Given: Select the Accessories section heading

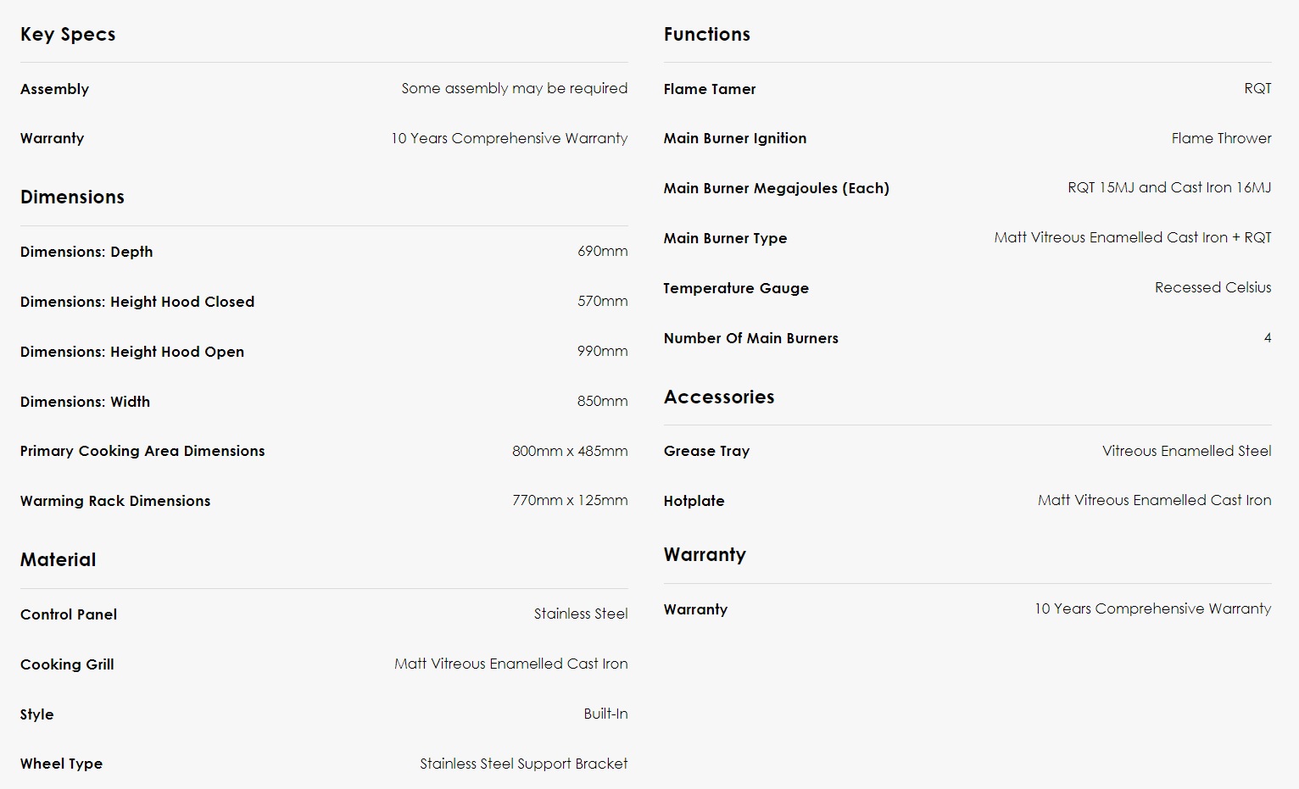Looking at the screenshot, I should click(x=719, y=397).
